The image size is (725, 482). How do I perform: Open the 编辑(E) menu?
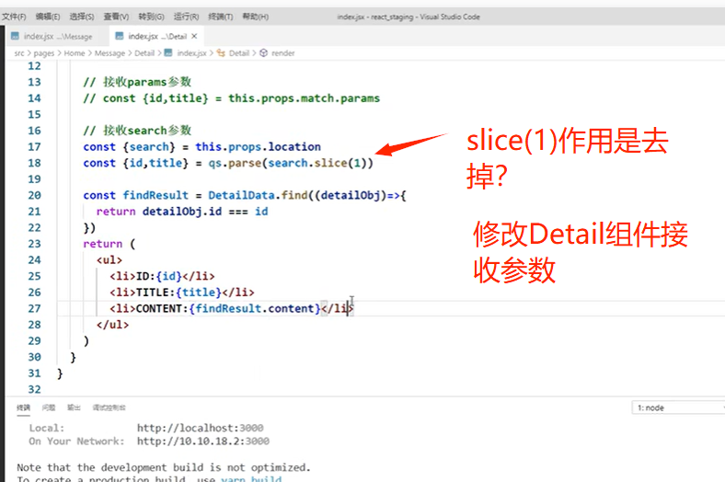(x=48, y=17)
